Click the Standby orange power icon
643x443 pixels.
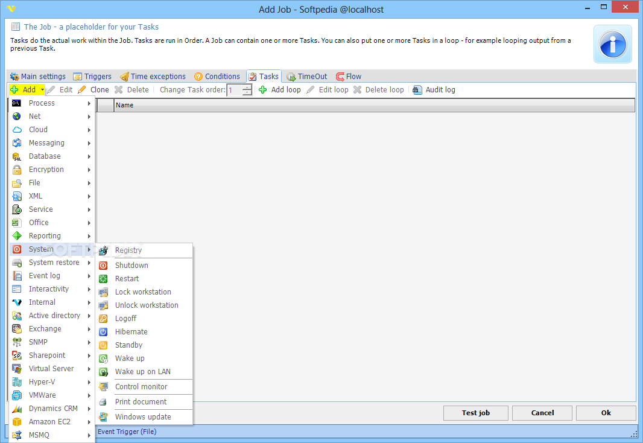103,345
